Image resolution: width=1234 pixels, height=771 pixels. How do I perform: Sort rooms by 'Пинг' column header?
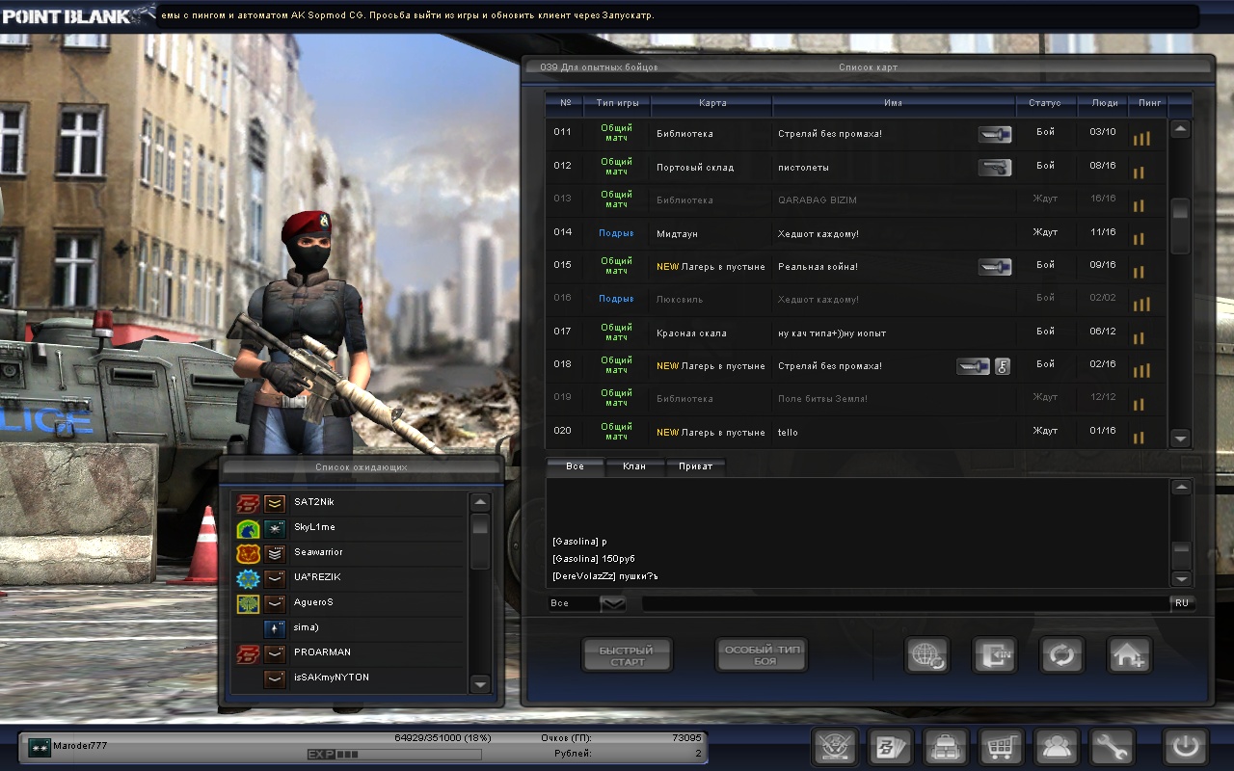pyautogui.click(x=1150, y=103)
